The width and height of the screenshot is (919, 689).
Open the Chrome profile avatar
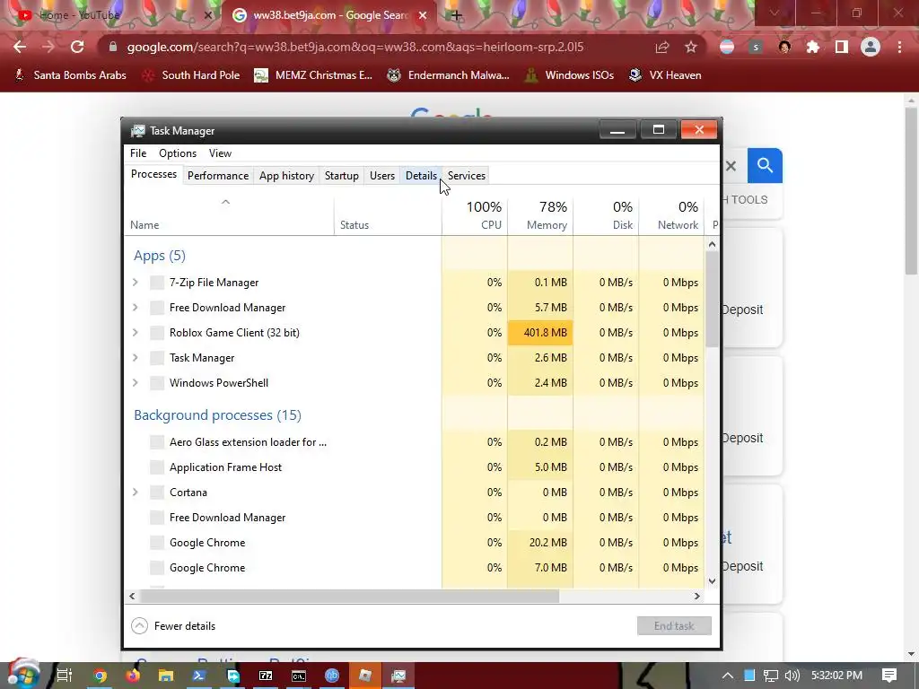coord(871,47)
